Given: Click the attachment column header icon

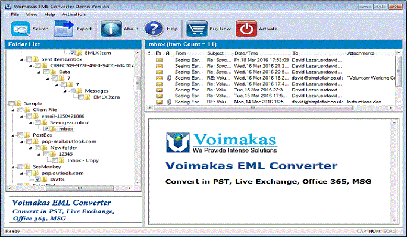Looking at the screenshot, I should coord(168,53).
